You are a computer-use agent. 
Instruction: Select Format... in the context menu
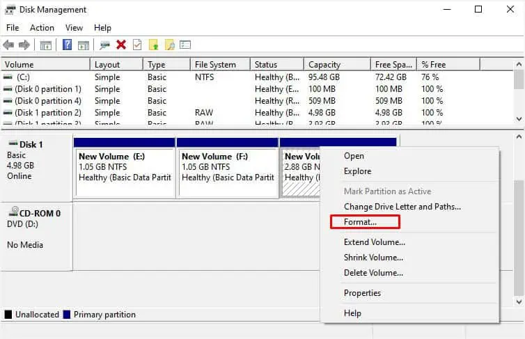tap(360, 222)
